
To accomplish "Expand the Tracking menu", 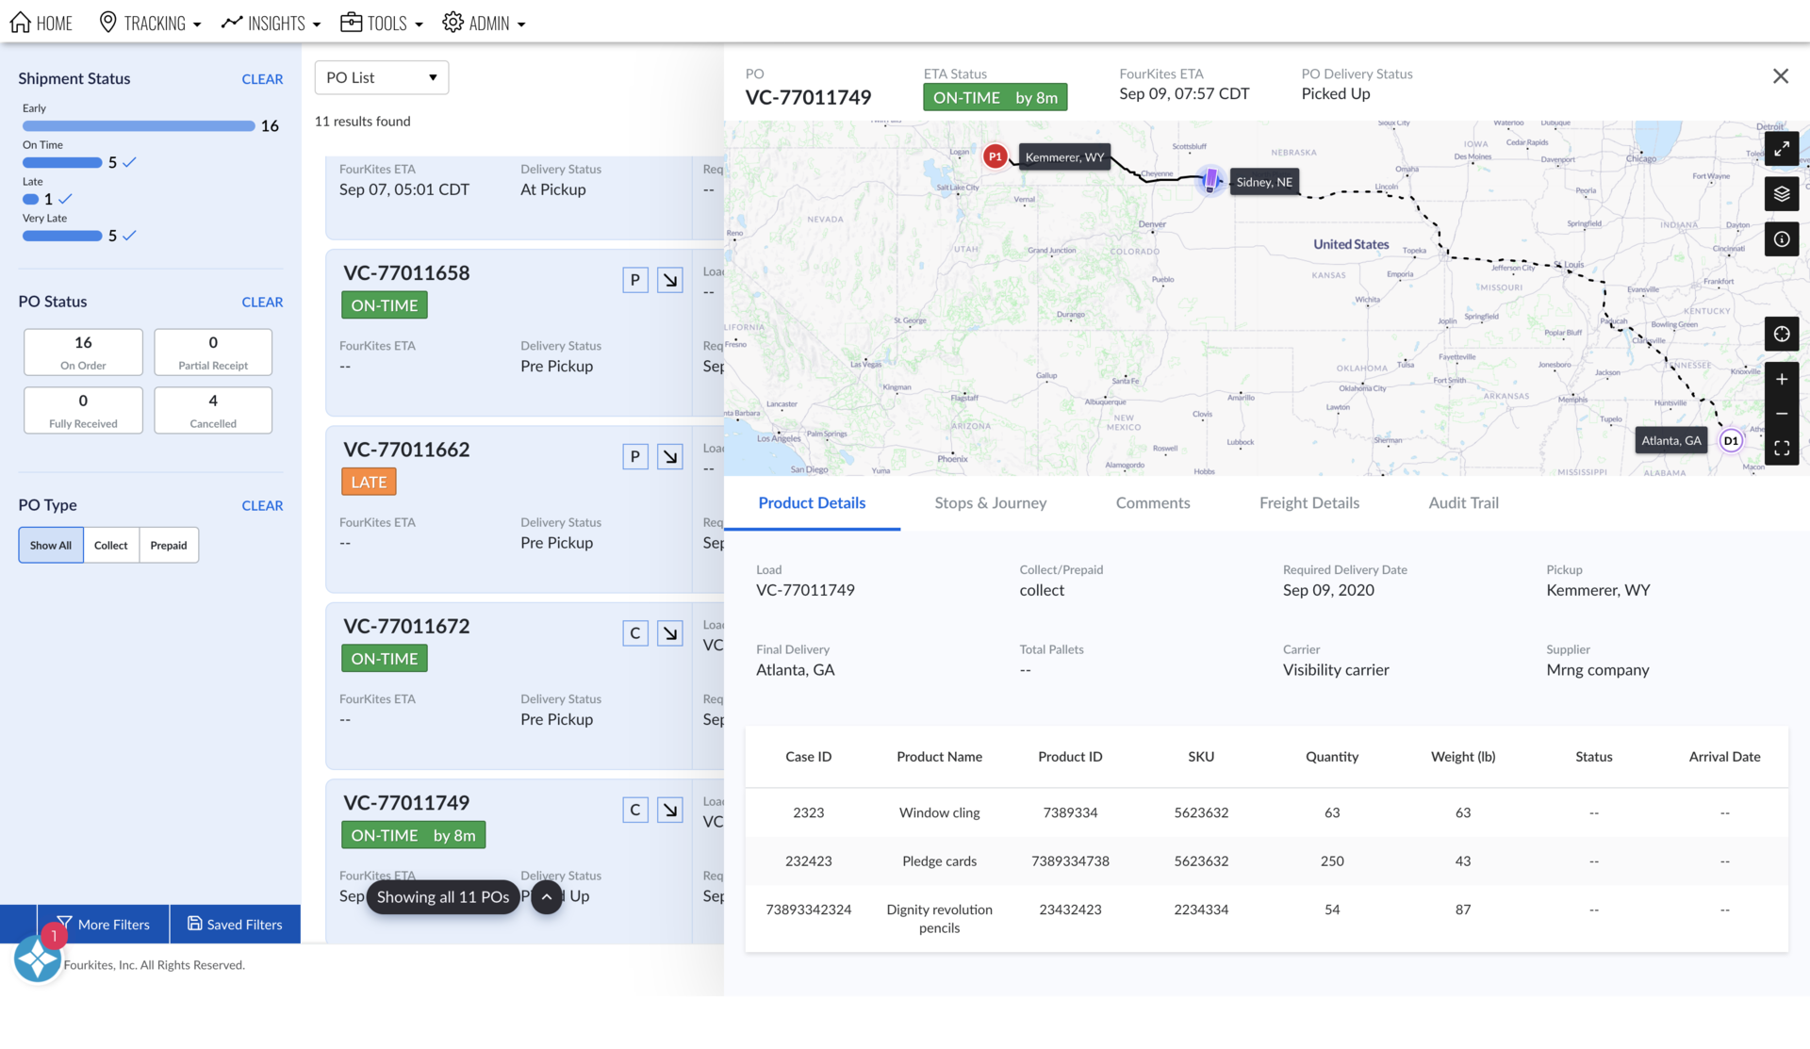I will coord(151,23).
